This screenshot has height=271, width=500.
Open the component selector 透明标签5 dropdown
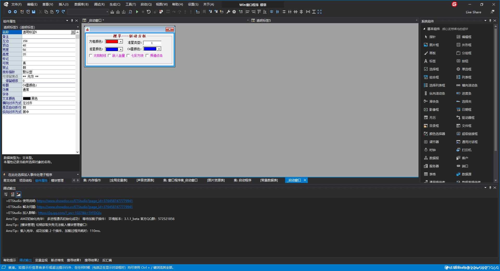[78, 27]
